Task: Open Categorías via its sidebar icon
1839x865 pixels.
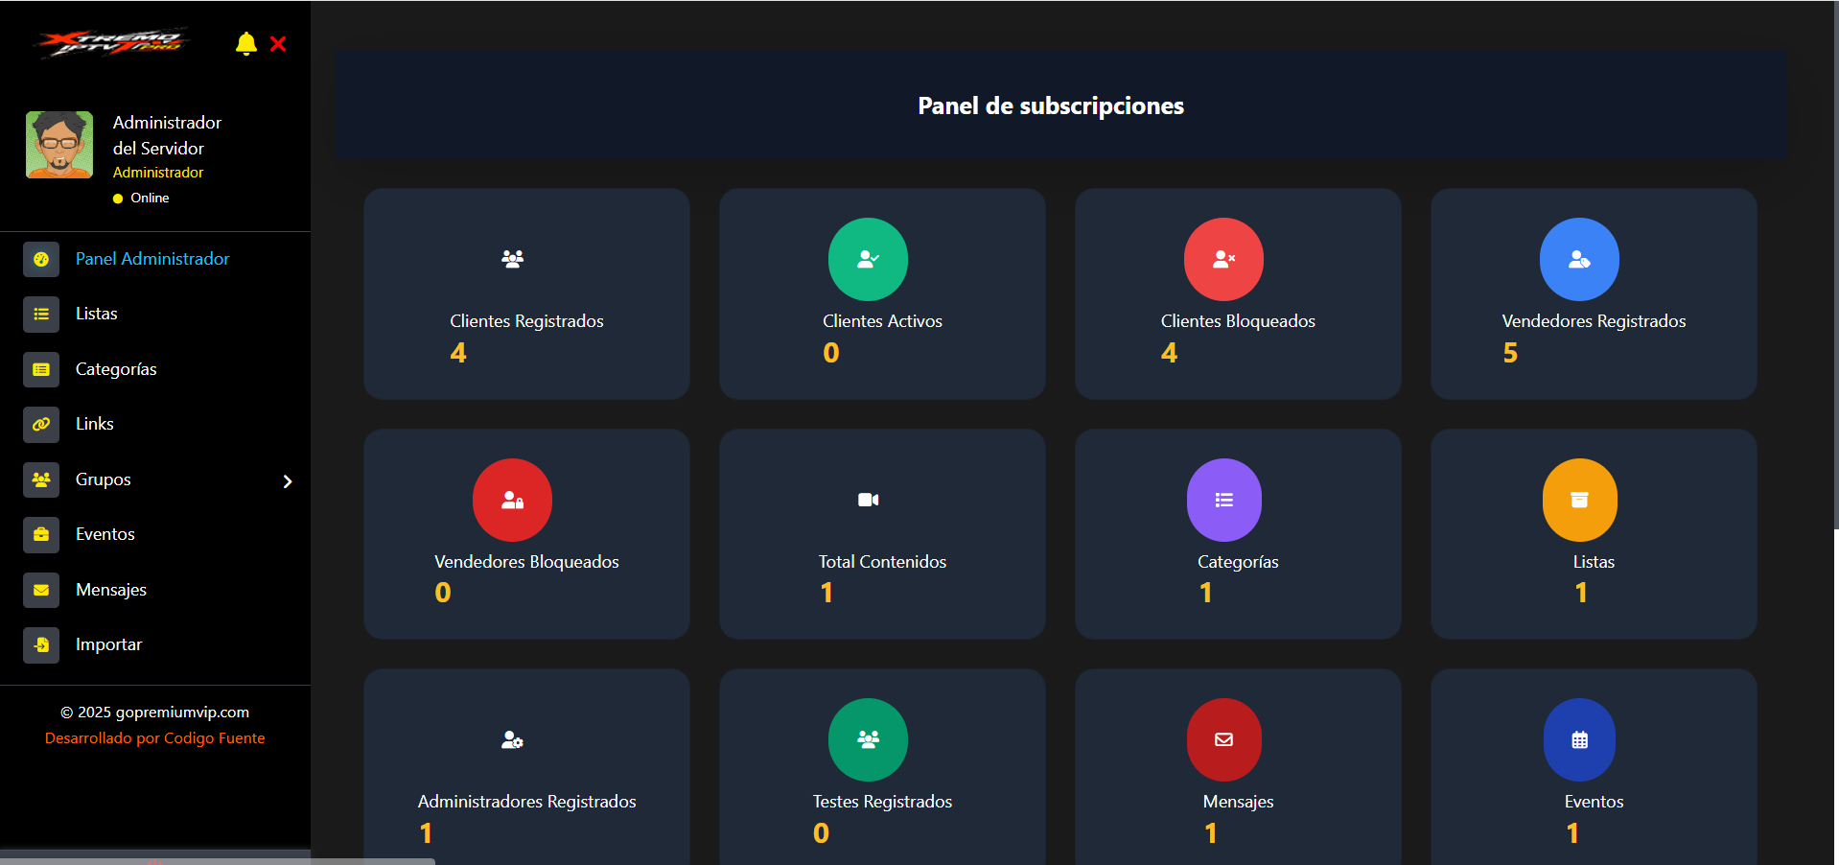Action: point(41,369)
